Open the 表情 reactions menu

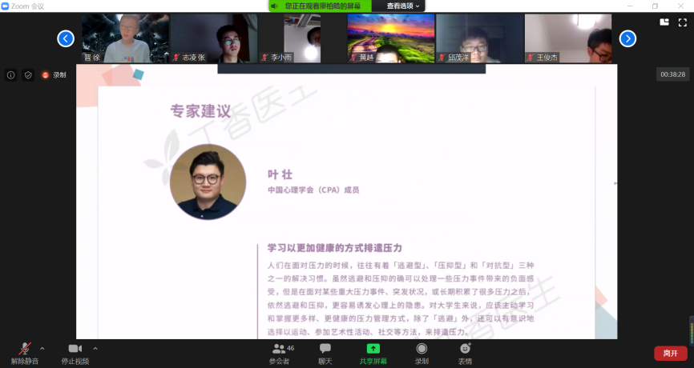pos(465,349)
